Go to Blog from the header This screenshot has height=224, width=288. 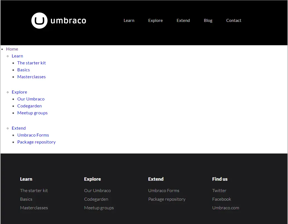pyautogui.click(x=208, y=21)
